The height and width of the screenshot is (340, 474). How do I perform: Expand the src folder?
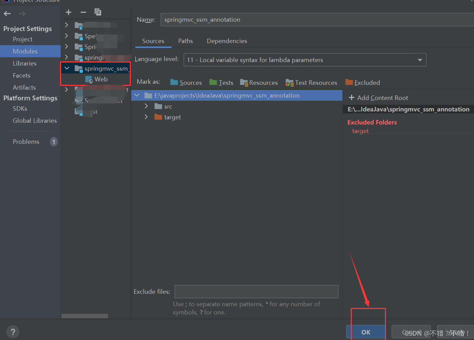[146, 106]
